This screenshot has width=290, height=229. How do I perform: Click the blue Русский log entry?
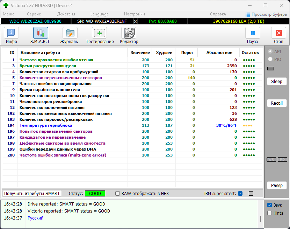point(35,218)
